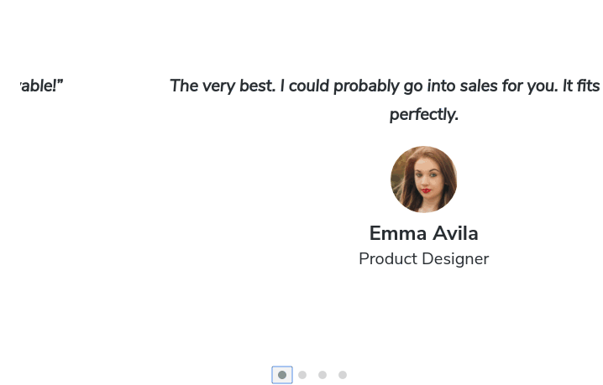
Task: Go to the second testimonial slide dot
Action: [302, 375]
